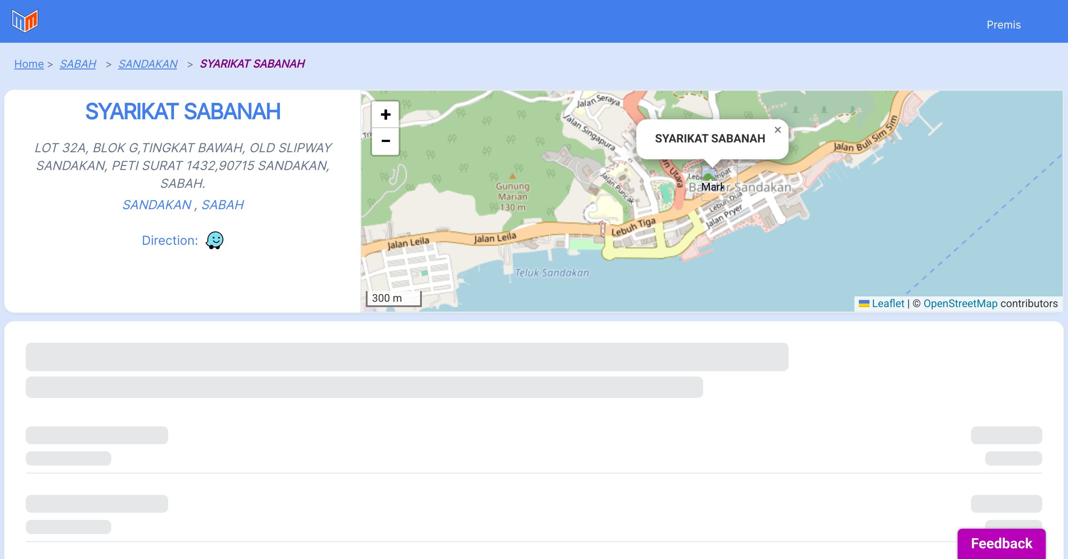1068x559 pixels.
Task: Zoom in on the map
Action: (385, 115)
